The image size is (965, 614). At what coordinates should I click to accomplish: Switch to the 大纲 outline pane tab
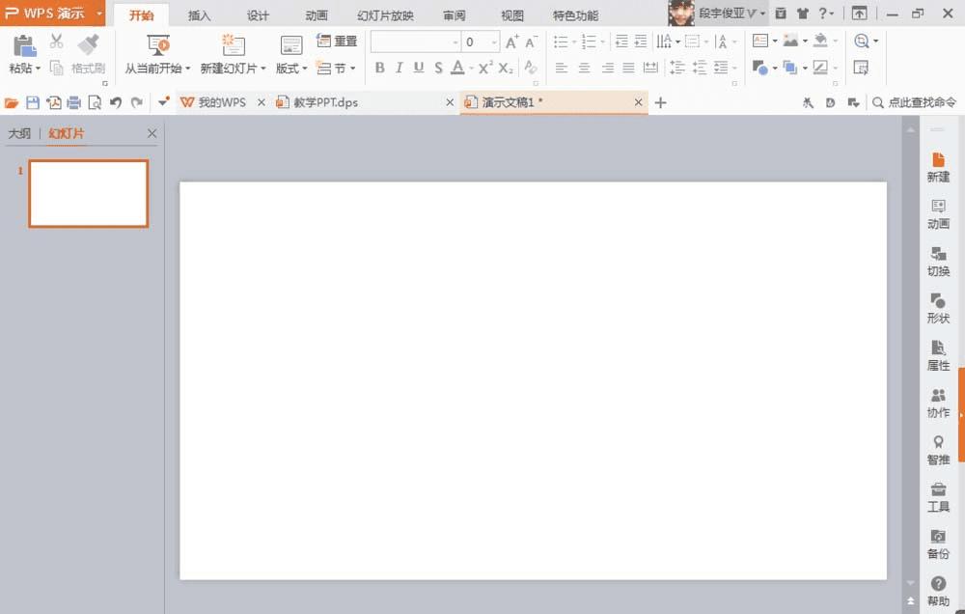[x=19, y=133]
